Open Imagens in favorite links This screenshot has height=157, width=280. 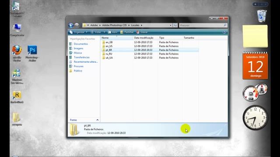[78, 48]
